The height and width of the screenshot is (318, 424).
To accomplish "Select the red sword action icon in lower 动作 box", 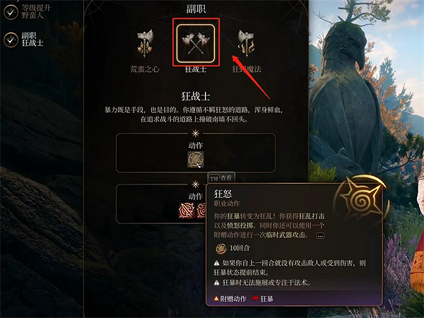I will tap(187, 211).
